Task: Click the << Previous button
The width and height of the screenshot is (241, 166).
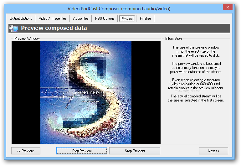Action: click(x=26, y=151)
